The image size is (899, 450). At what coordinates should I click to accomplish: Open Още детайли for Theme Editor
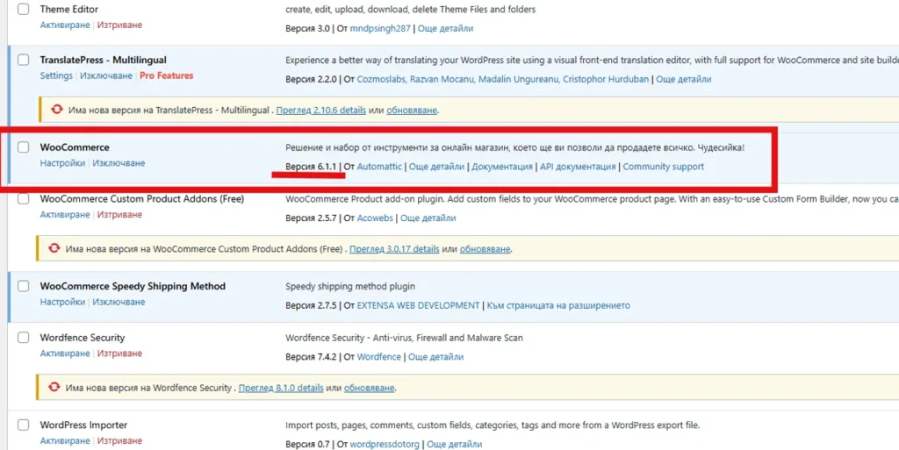[445, 29]
